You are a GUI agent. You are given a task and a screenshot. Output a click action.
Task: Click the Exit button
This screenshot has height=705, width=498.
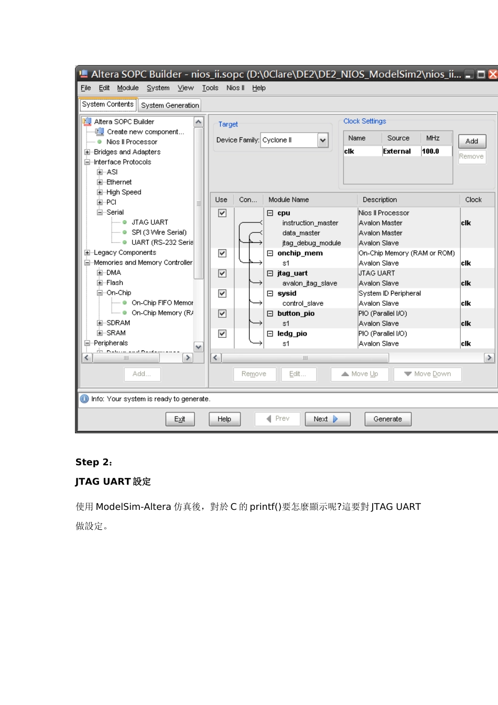(180, 419)
